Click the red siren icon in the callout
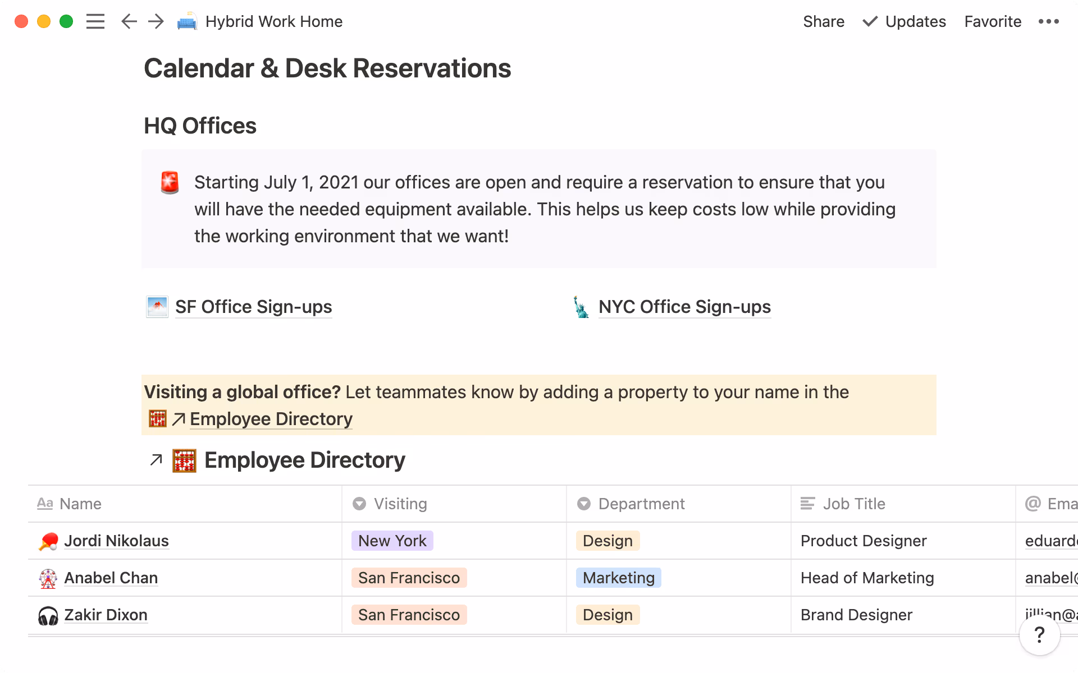This screenshot has width=1078, height=673. 170,182
